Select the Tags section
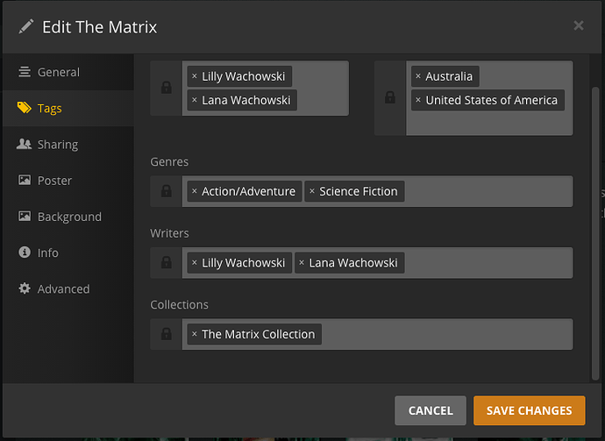Screen dimensions: 605x441 68,109
